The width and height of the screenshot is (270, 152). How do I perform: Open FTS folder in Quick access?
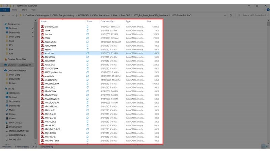pyautogui.click(x=11, y=45)
